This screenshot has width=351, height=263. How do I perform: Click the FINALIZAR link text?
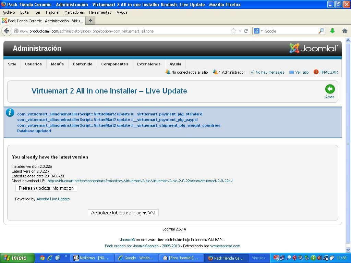tap(328, 72)
